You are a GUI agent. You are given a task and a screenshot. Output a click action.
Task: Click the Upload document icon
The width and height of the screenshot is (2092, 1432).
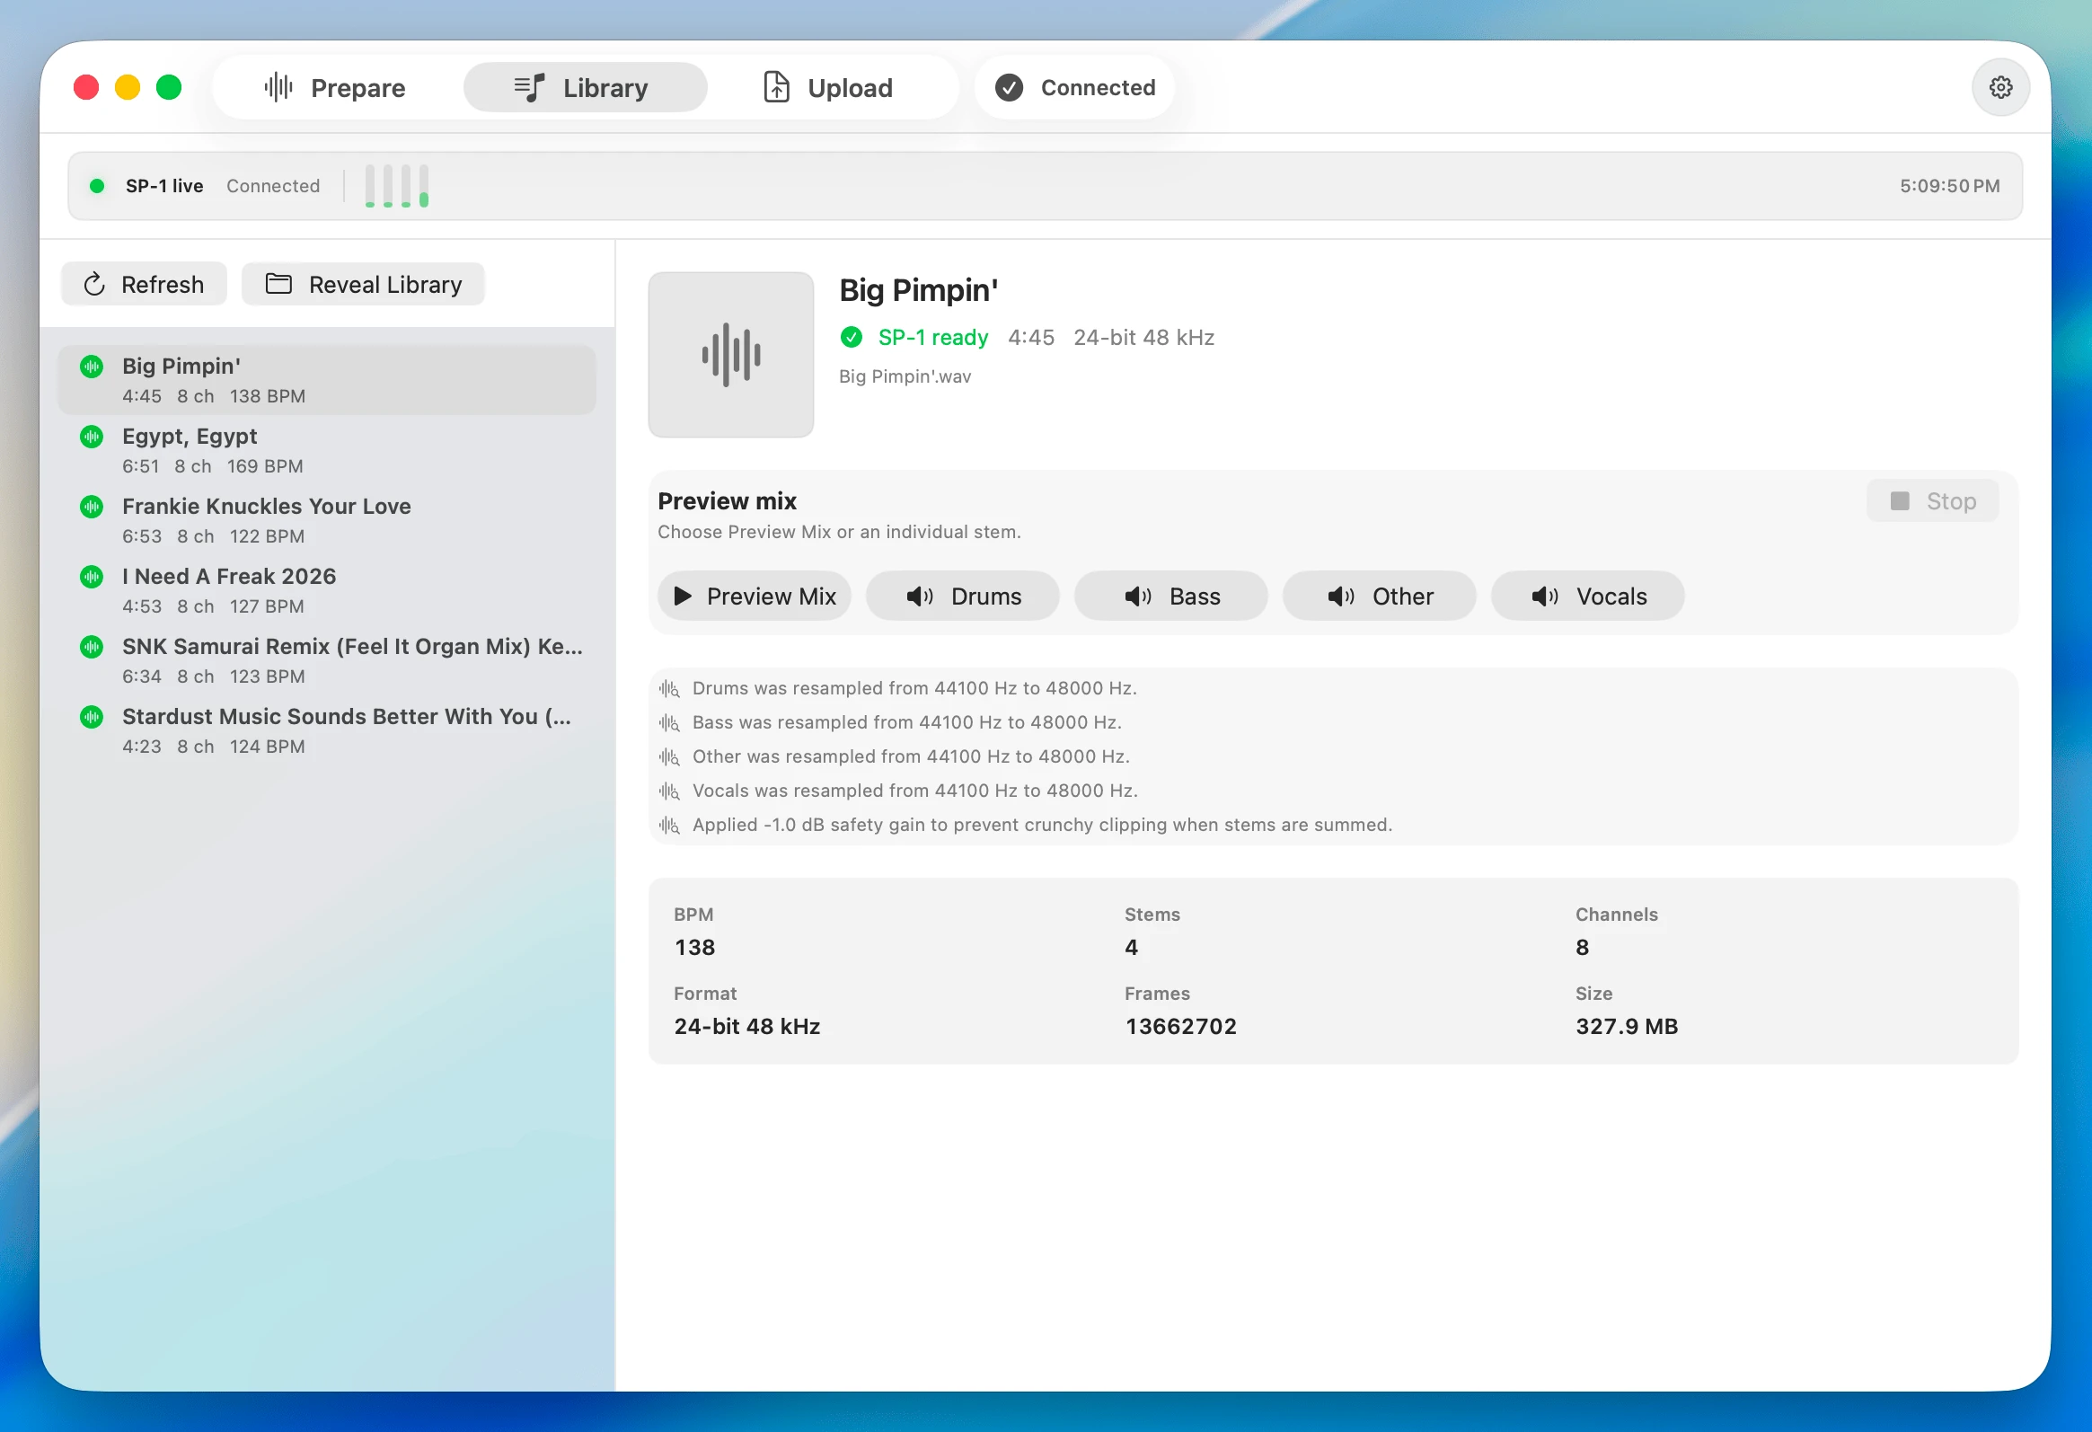(x=776, y=87)
